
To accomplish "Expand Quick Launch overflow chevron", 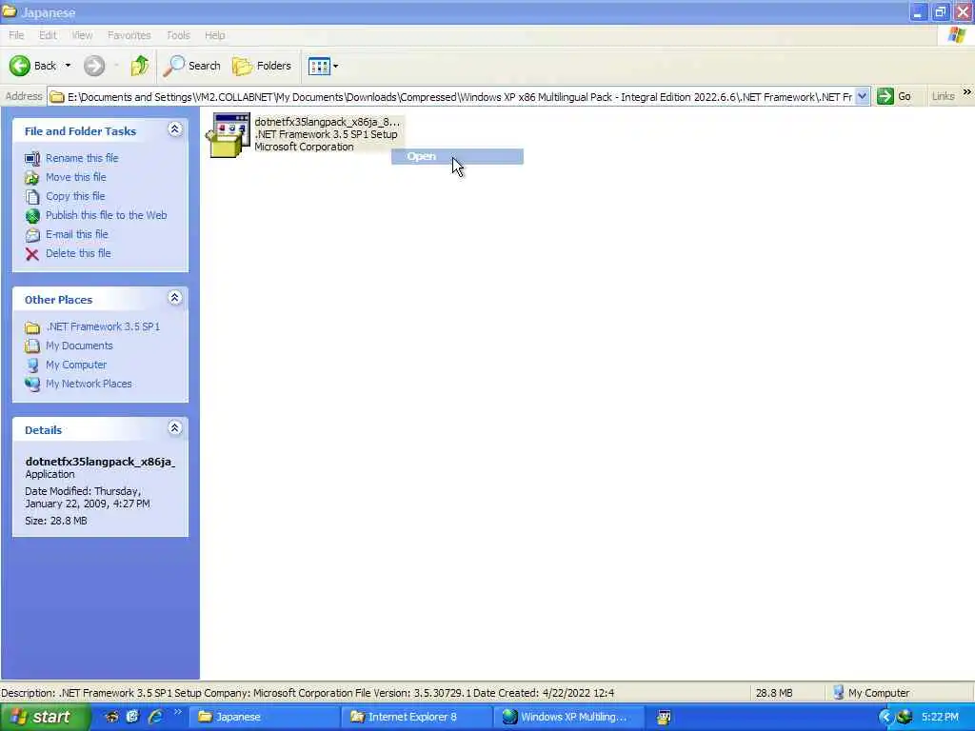I will 178,712.
